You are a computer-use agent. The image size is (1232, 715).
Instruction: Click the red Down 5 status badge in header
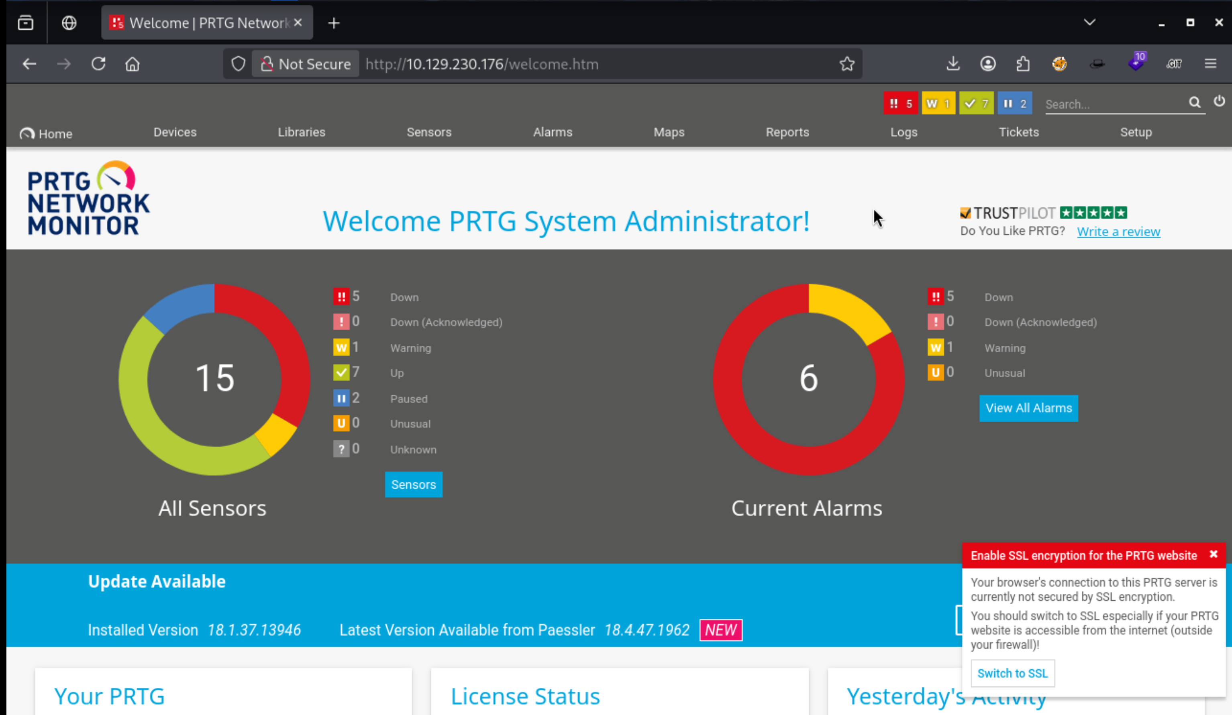(x=901, y=103)
